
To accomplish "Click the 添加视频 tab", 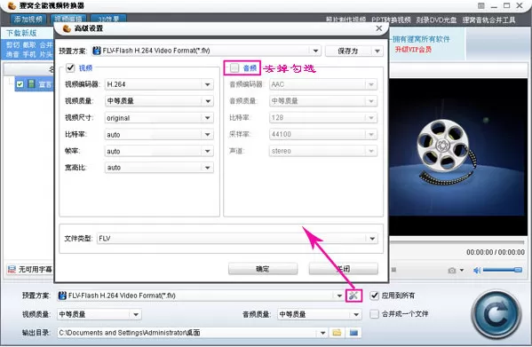I will click(28, 19).
